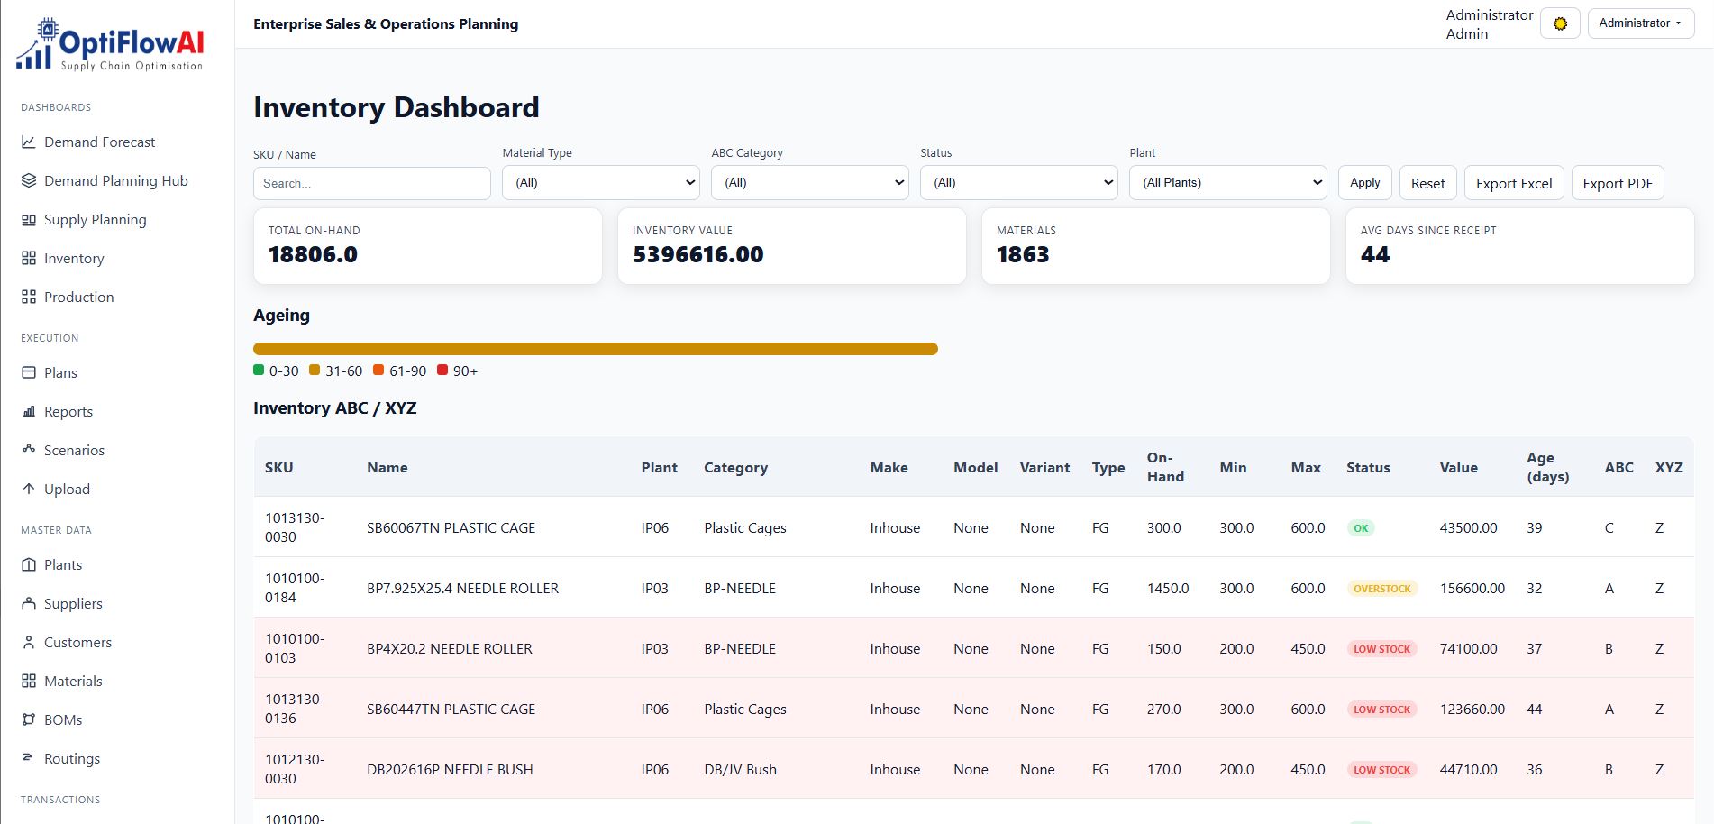Click the Upload arrow icon
1714x824 pixels.
coord(29,490)
